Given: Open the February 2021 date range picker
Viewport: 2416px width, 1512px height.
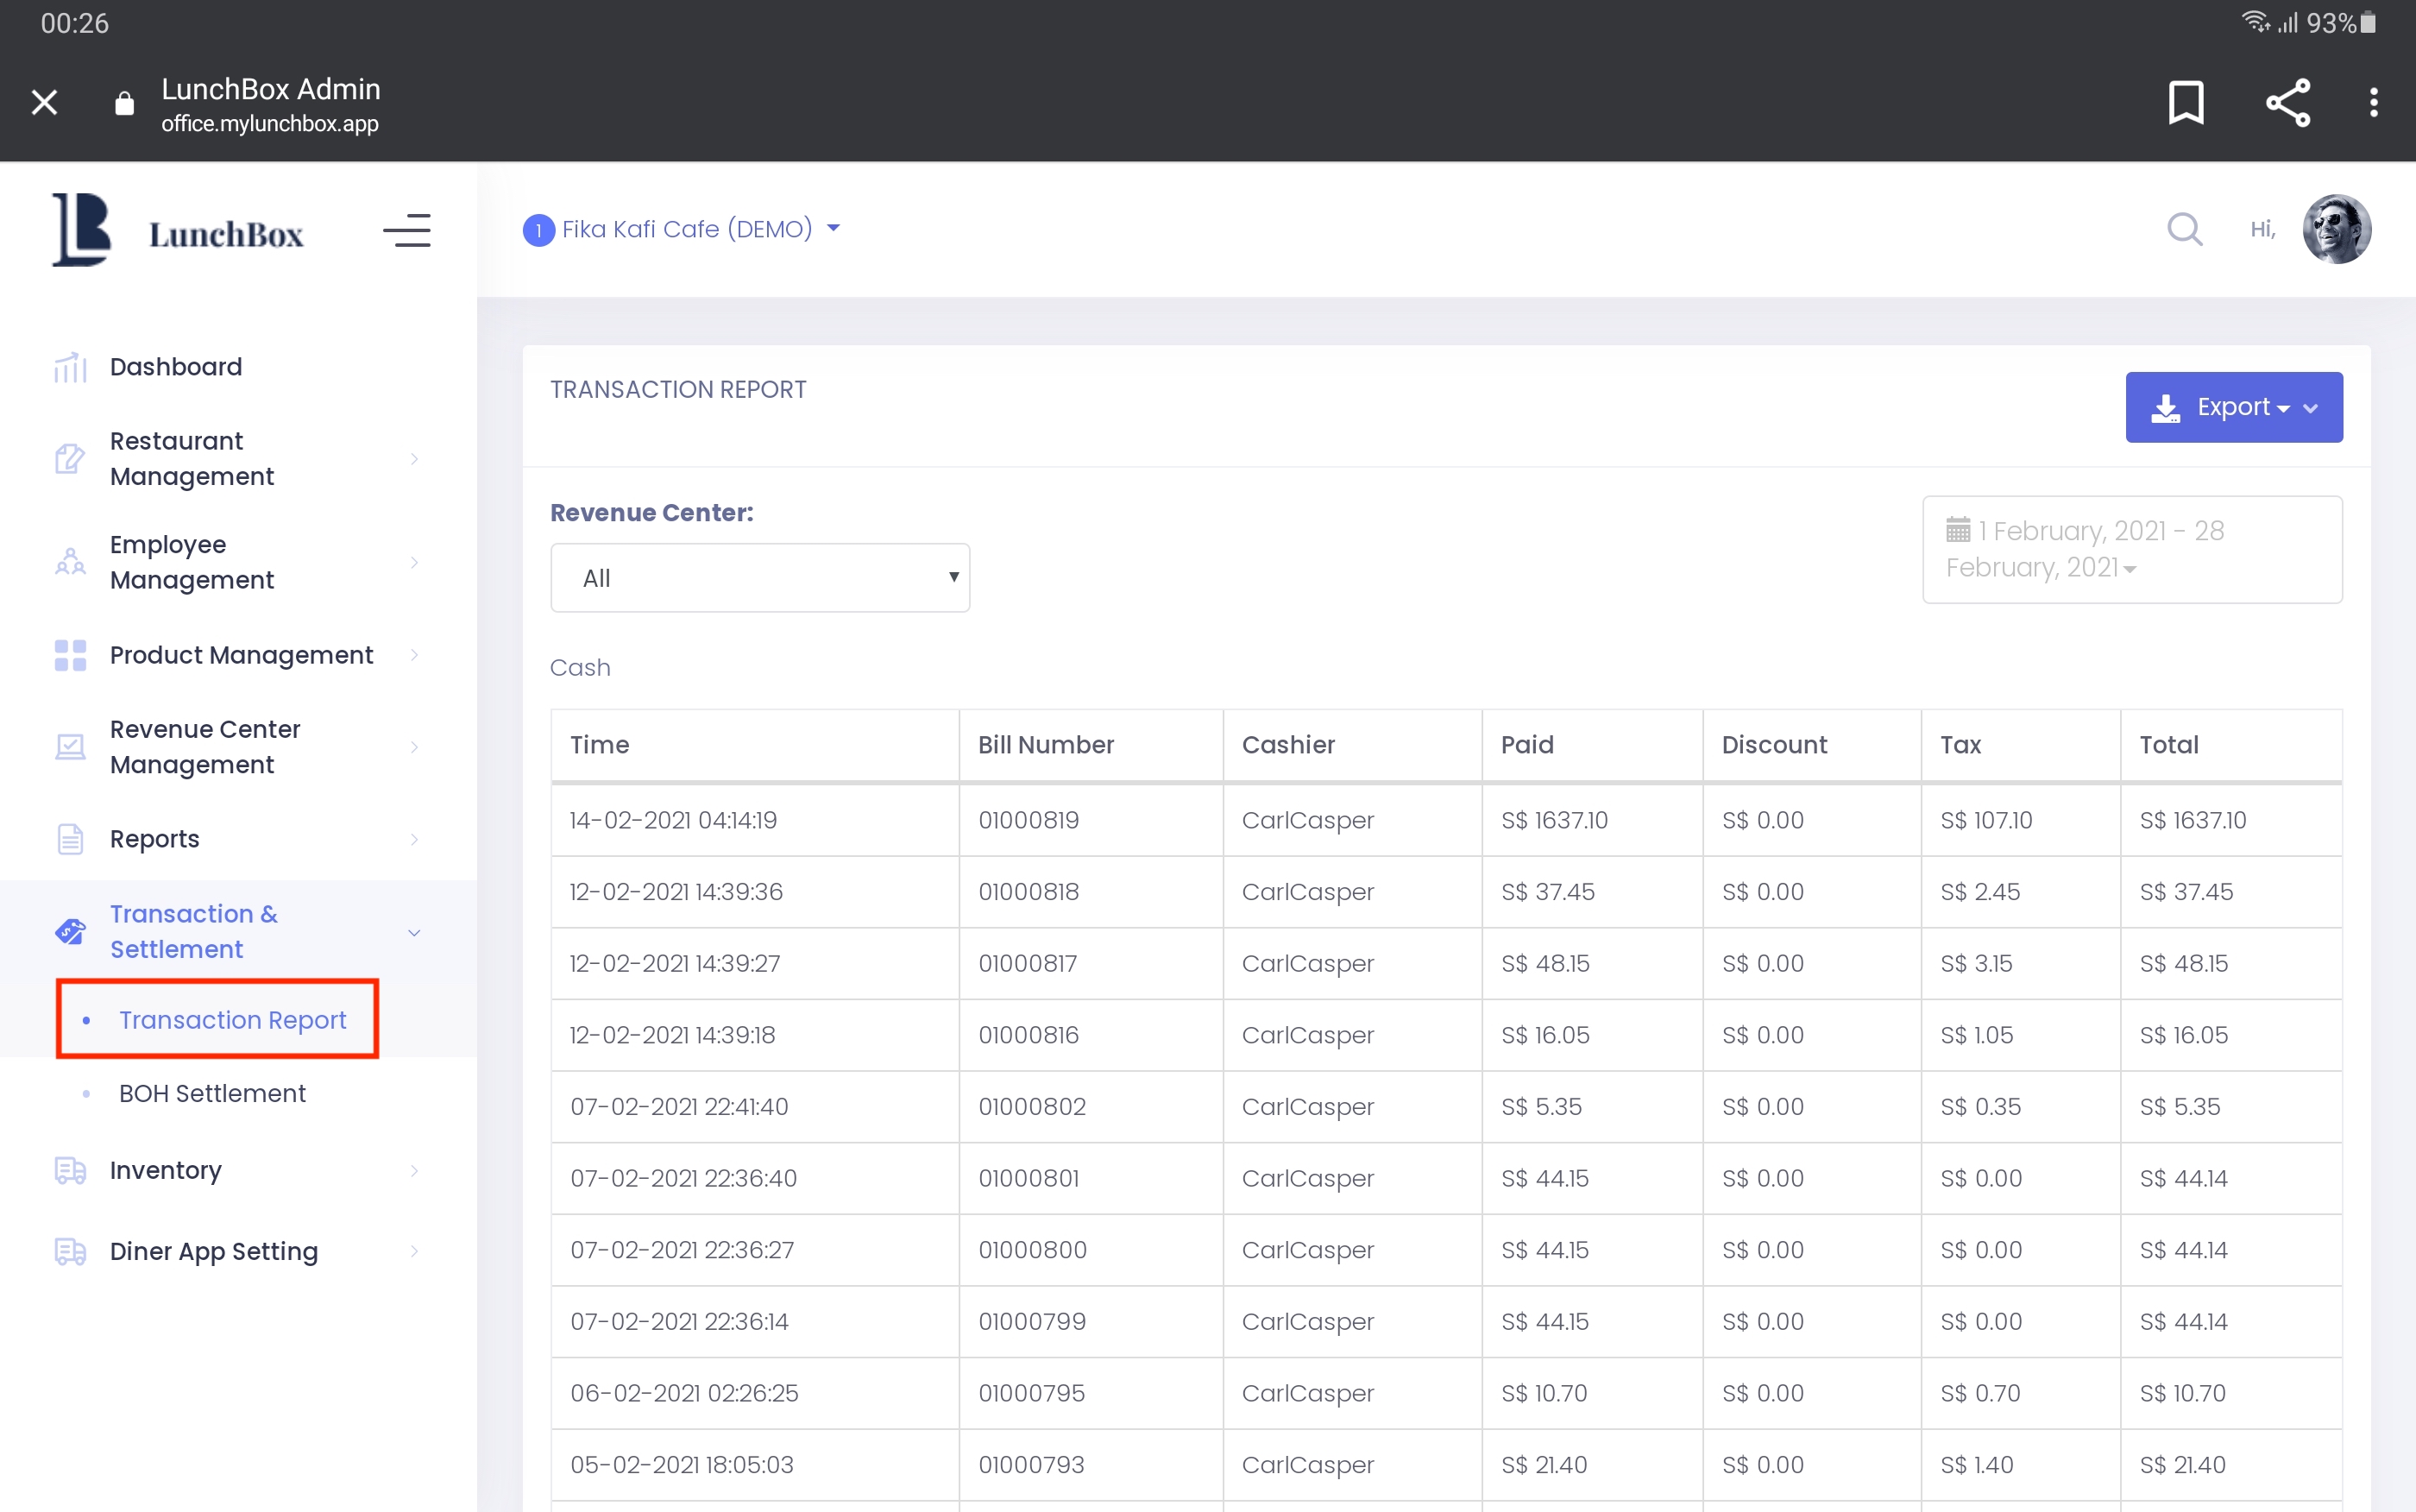Looking at the screenshot, I should [x=2131, y=549].
